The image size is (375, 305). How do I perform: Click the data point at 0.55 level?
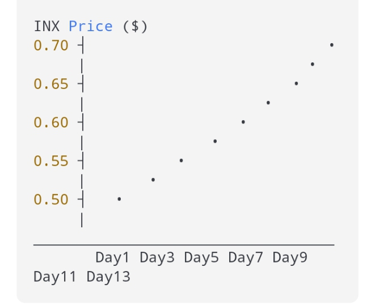pos(181,160)
